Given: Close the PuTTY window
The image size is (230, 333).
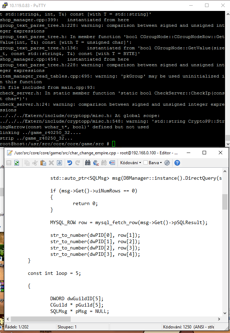Looking at the screenshot, I should (x=223, y=5).
